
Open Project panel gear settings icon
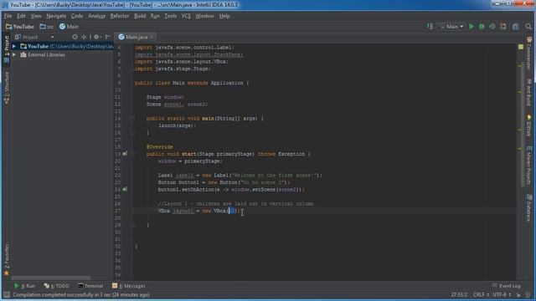97,37
